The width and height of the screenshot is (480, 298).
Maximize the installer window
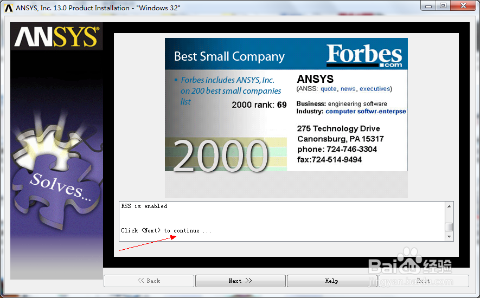pyautogui.click(x=443, y=6)
